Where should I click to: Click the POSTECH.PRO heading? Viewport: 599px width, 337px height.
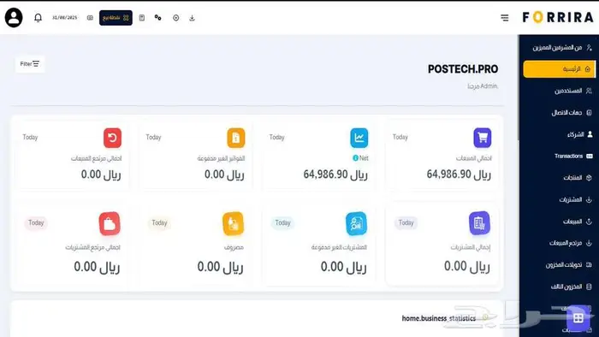463,69
